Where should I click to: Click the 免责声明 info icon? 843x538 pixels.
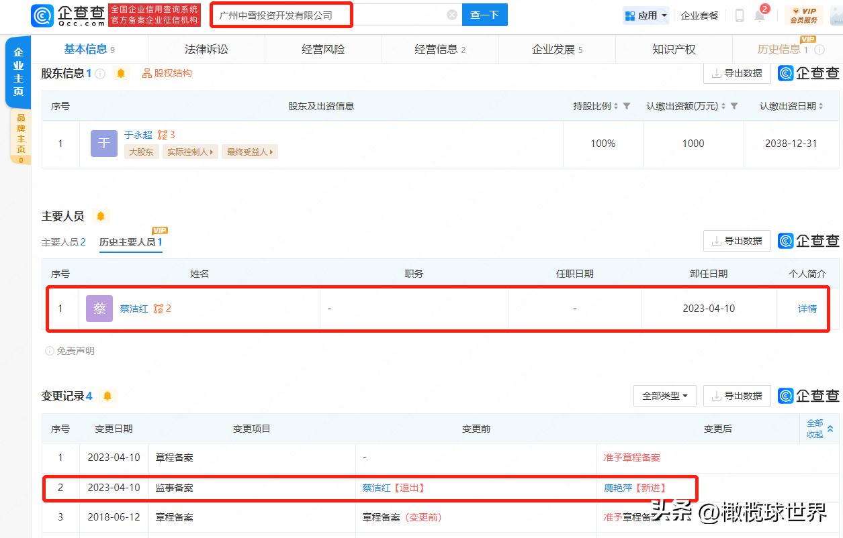pos(50,350)
